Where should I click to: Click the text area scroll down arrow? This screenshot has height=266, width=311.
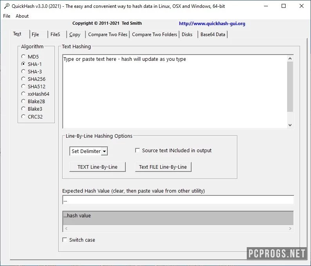(x=290, y=125)
